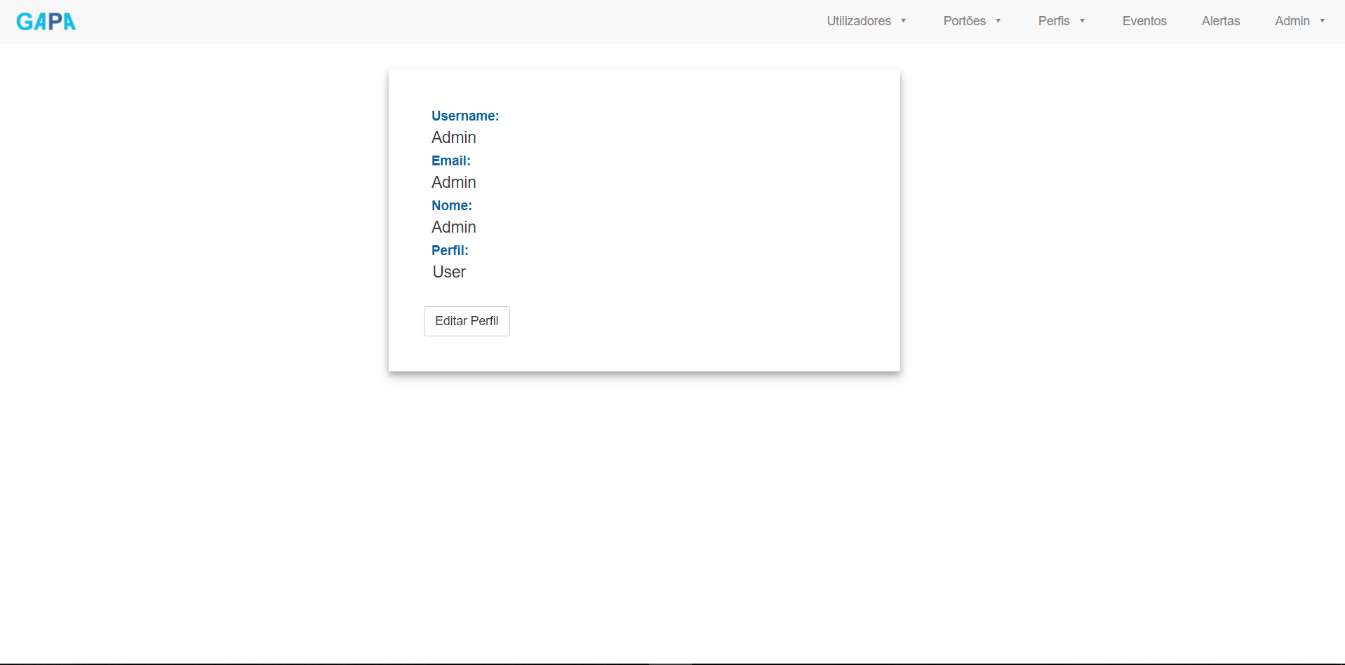
Task: Select the Admin value under Nome
Action: (x=454, y=227)
